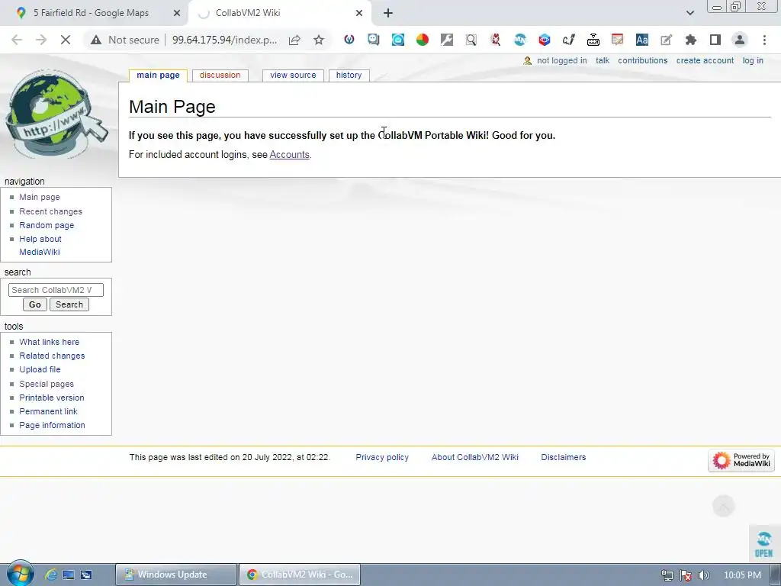Image resolution: width=781 pixels, height=586 pixels.
Task: Share this page from address bar
Action: point(294,40)
